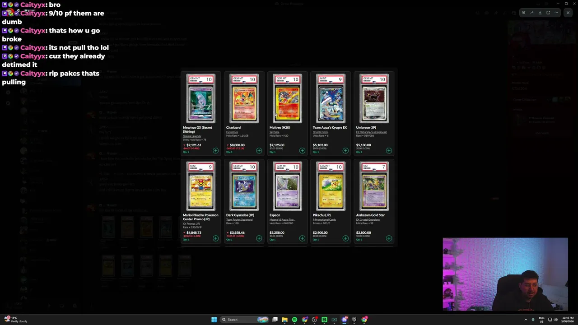View the Umbreon (JP) card image
The image size is (578, 325).
[374, 99]
